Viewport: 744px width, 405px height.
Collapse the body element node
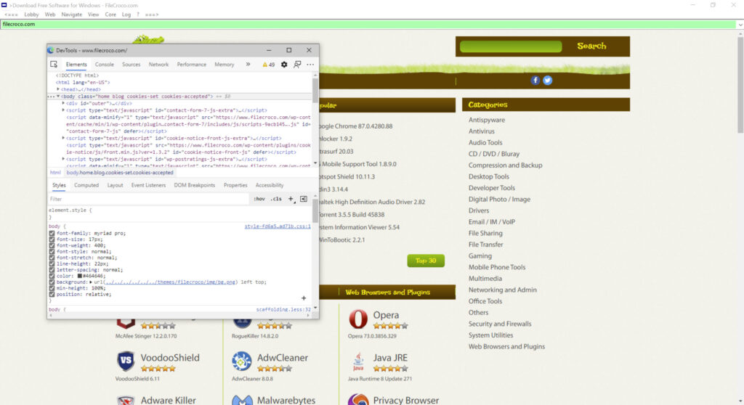click(58, 97)
